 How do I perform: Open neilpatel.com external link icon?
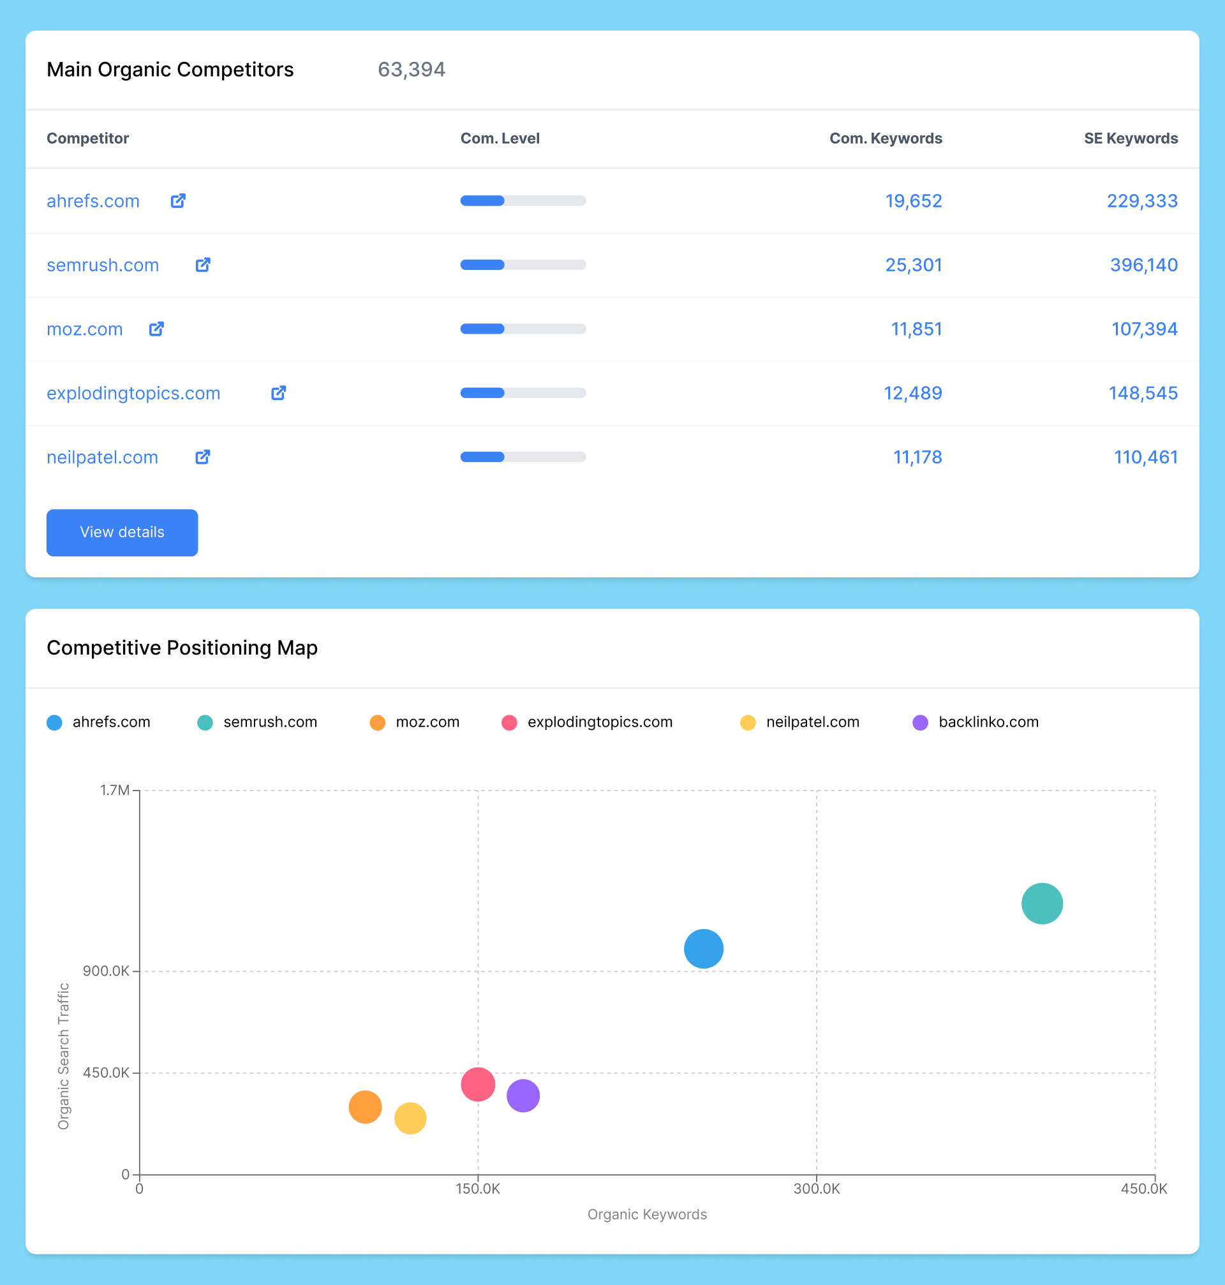(203, 456)
